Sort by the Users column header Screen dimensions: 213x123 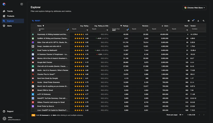click(x=166, y=26)
